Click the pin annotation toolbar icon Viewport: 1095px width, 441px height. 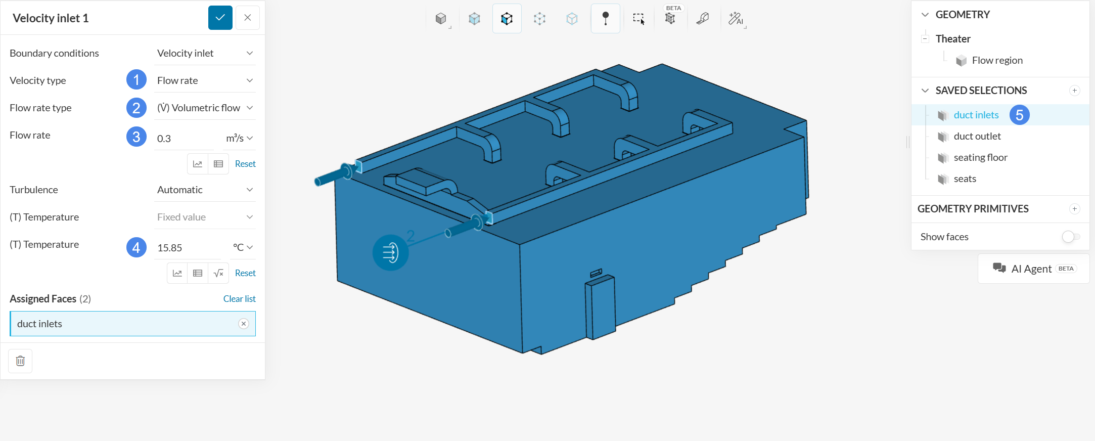(x=605, y=19)
